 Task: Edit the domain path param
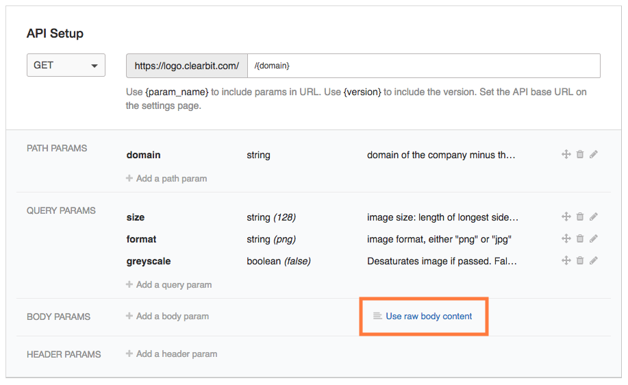[594, 155]
